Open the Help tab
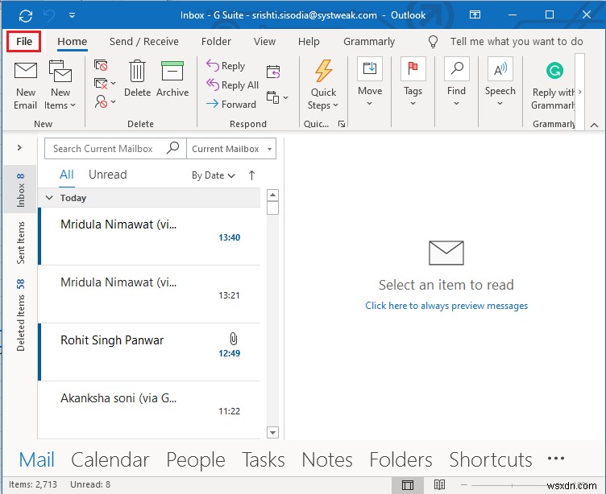Screen dimensions: 606x494 (x=309, y=41)
